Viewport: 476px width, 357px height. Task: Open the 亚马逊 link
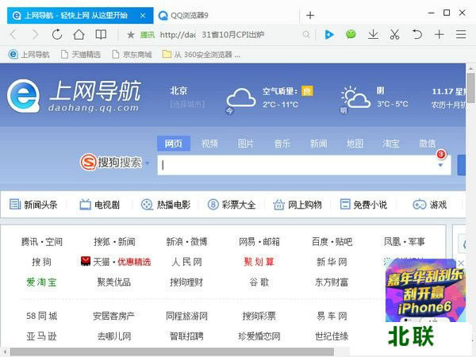click(x=41, y=336)
